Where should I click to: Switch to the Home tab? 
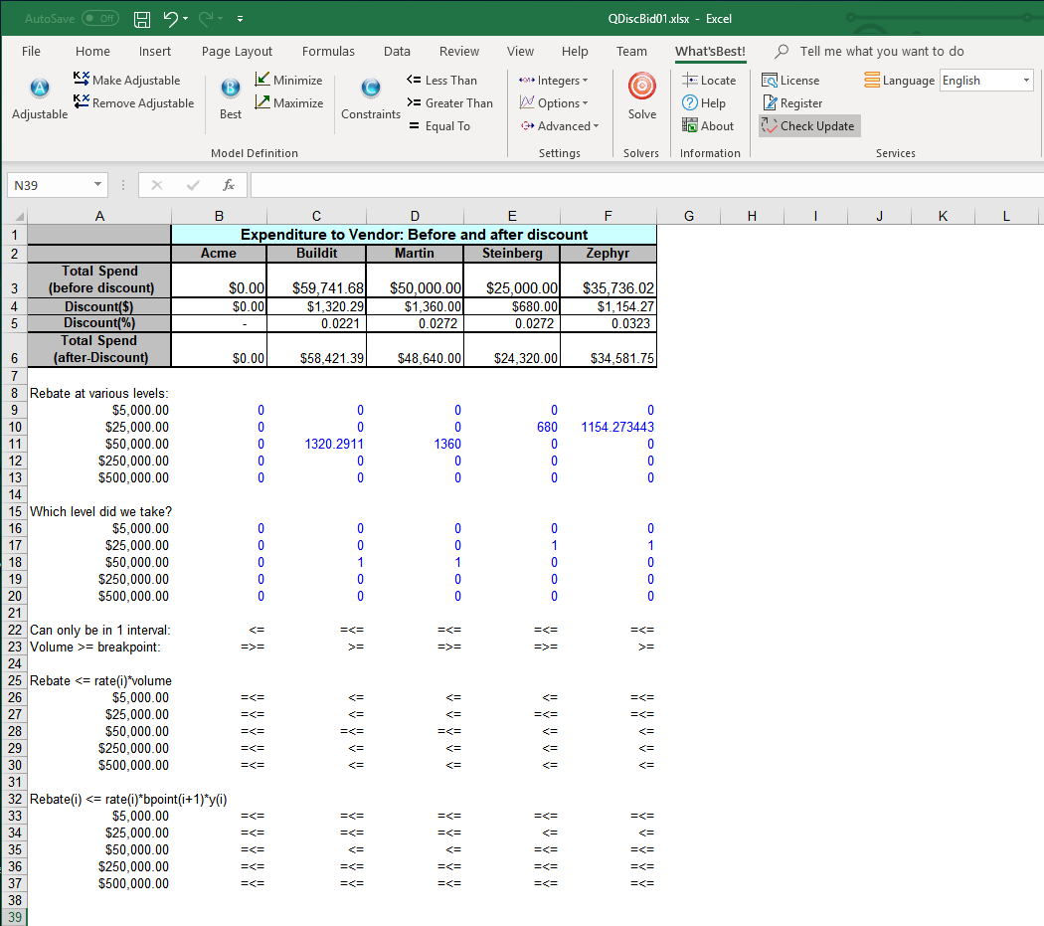pyautogui.click(x=92, y=52)
